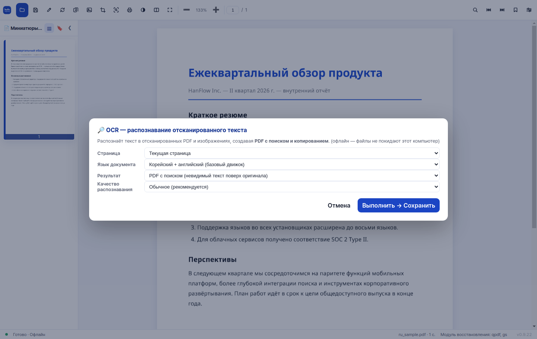Click the scrollbar down arrow

534,326
